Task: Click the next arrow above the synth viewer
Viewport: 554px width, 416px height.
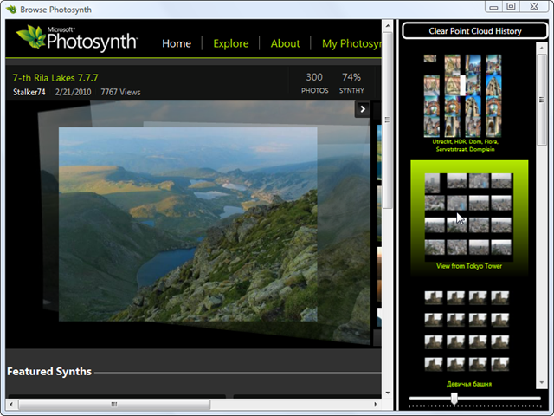Action: [364, 109]
